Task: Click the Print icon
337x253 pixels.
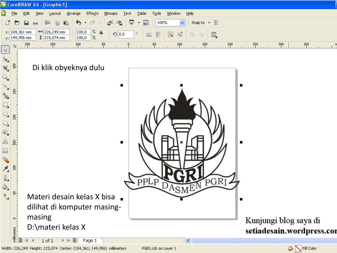Action: [x=36, y=23]
